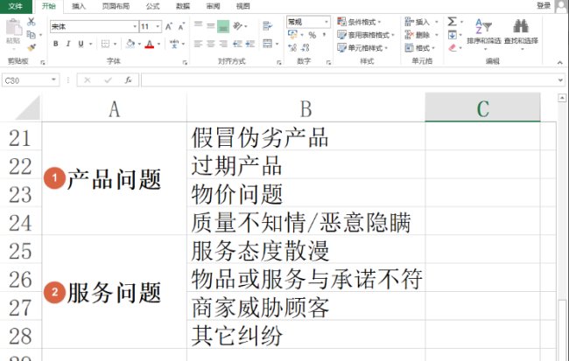Click the Cut scissors icon
Image resolution: width=569 pixels, height=361 pixels.
(32, 22)
